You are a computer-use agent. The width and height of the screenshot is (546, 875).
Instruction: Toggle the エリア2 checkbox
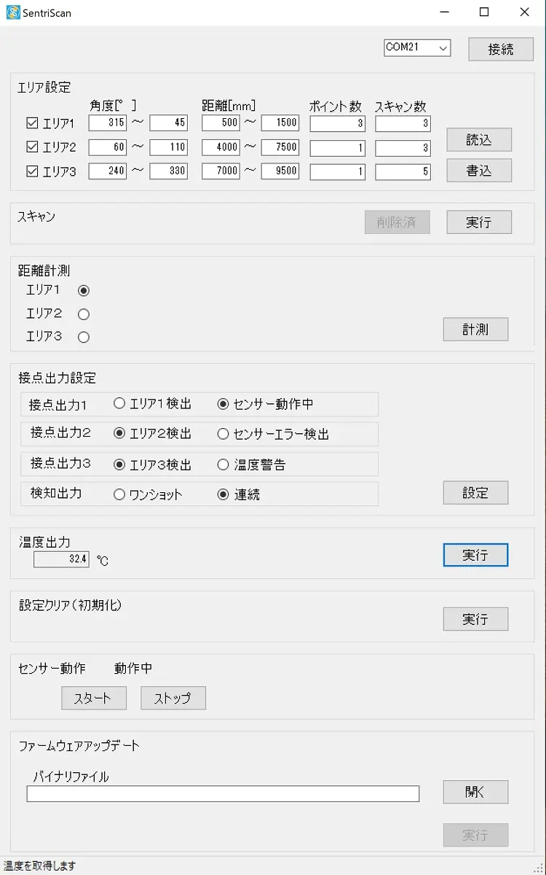[32, 147]
